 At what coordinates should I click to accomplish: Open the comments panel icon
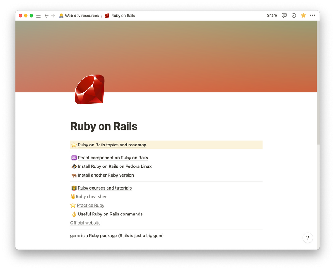pyautogui.click(x=284, y=16)
